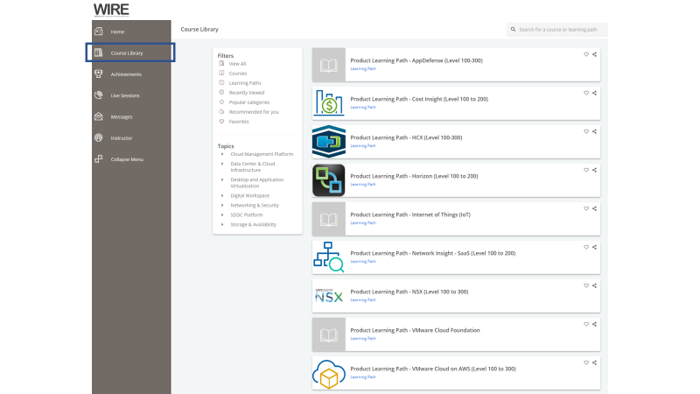This screenshot has width=700, height=394.
Task: Open Product Learning Path - HCX title
Action: coord(406,137)
